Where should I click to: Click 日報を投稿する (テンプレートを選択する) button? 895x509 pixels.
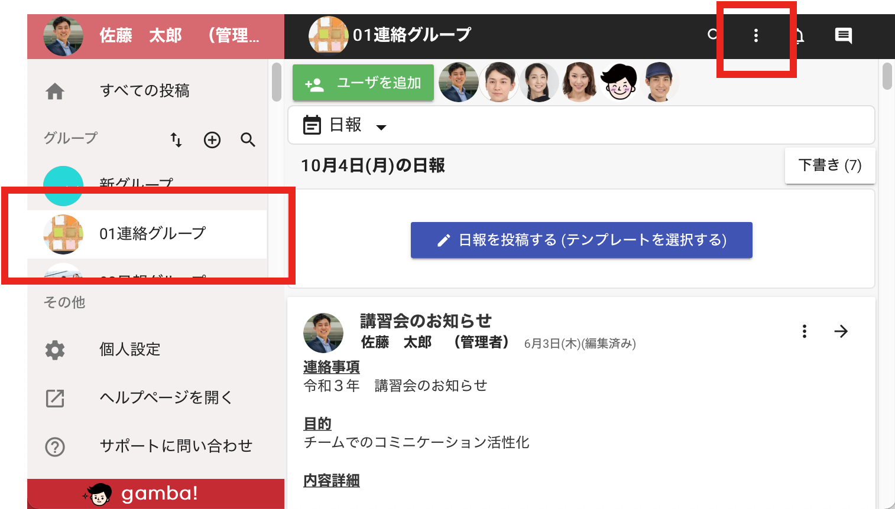582,240
